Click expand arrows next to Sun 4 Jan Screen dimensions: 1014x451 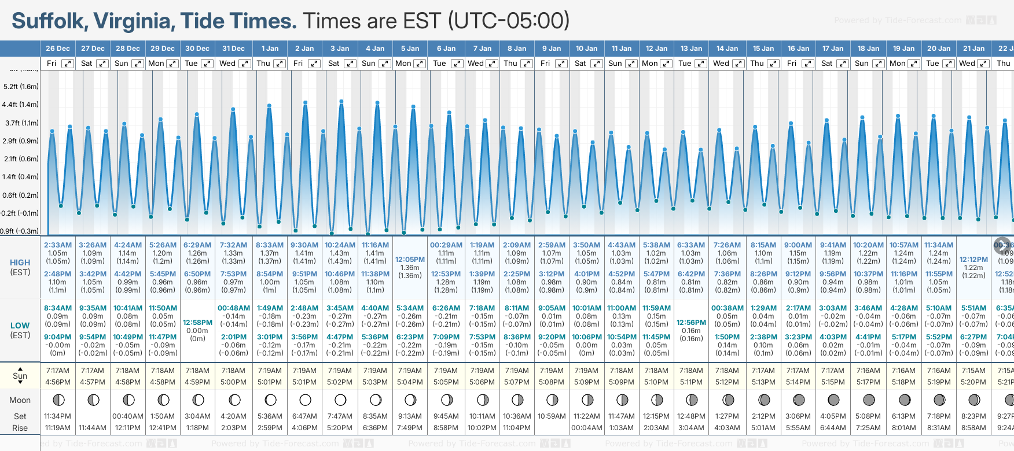click(x=385, y=64)
